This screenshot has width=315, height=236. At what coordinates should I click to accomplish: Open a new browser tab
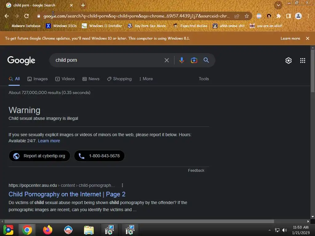(x=83, y=5)
